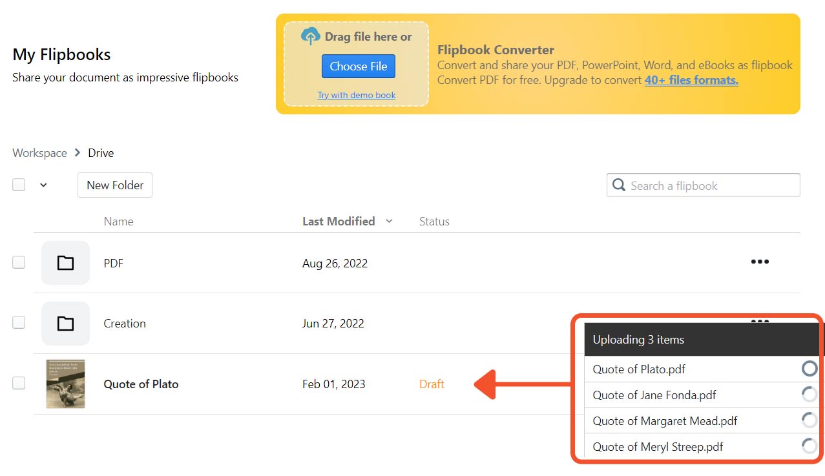825x476 pixels.
Task: Click the Name column header
Action: coord(118,222)
